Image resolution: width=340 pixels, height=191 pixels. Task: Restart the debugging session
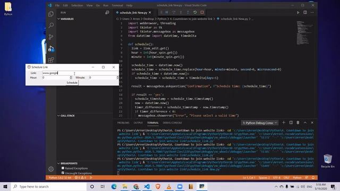[x=195, y=12]
